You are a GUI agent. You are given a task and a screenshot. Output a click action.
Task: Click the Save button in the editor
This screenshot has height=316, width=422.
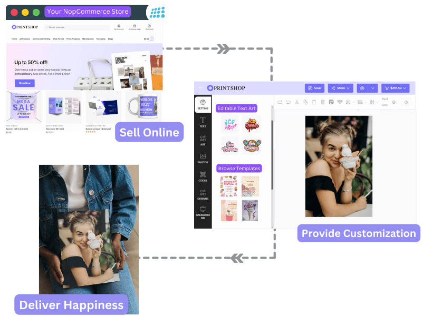pos(316,88)
